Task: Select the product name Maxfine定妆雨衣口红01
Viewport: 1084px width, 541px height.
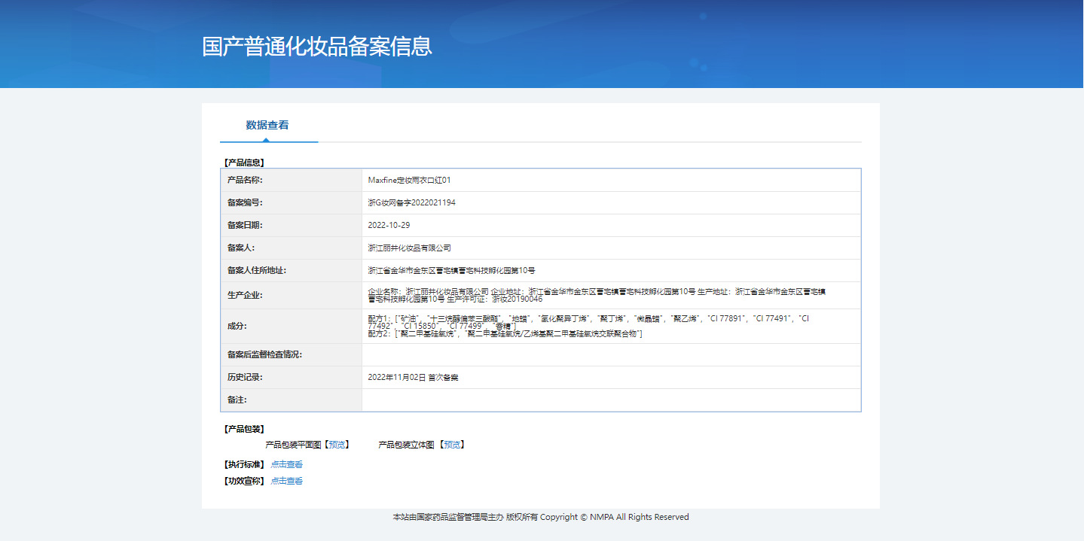Action: (409, 181)
